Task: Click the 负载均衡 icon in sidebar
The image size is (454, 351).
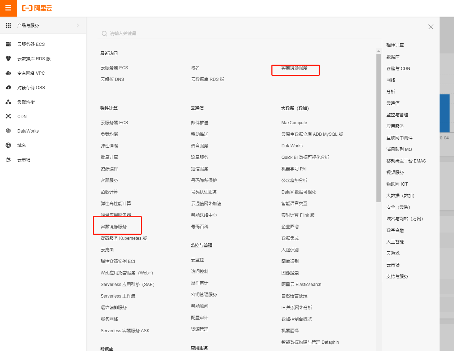Action: coord(8,102)
